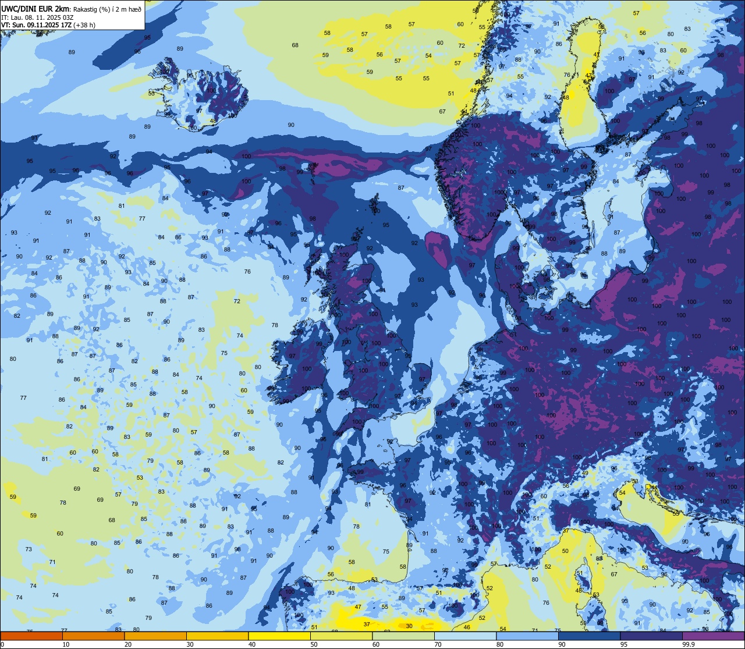Click the "IT: Lau. 08. 11. 2025 03Z" line
The height and width of the screenshot is (649, 745).
coord(37,17)
